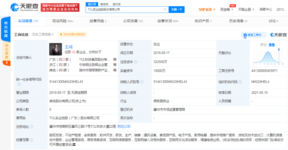
Task: Expand the 天眼企服 dropdown
Action: (246, 9)
